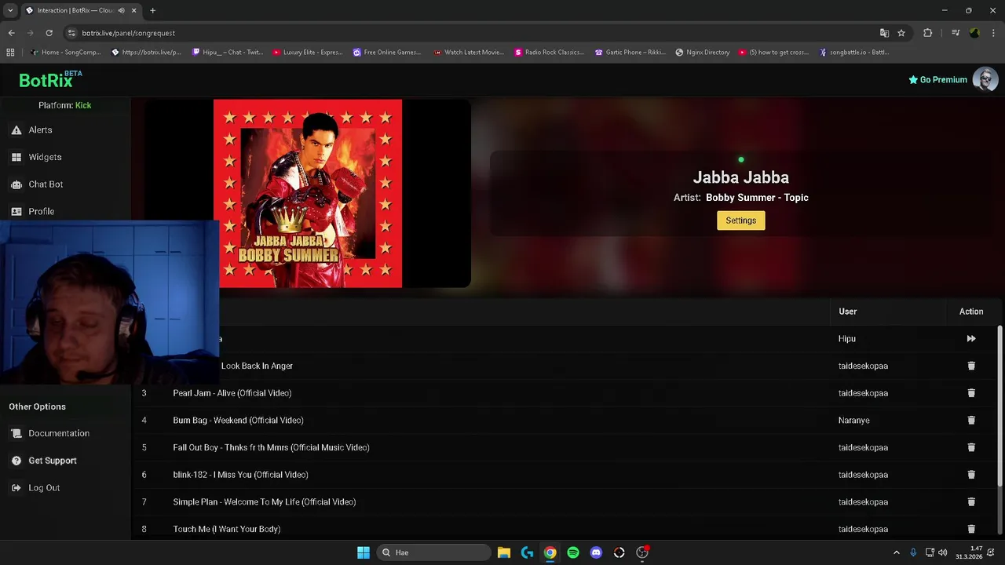Select the Interaction | BotRix tab
The height and width of the screenshot is (565, 1005).
(x=81, y=10)
